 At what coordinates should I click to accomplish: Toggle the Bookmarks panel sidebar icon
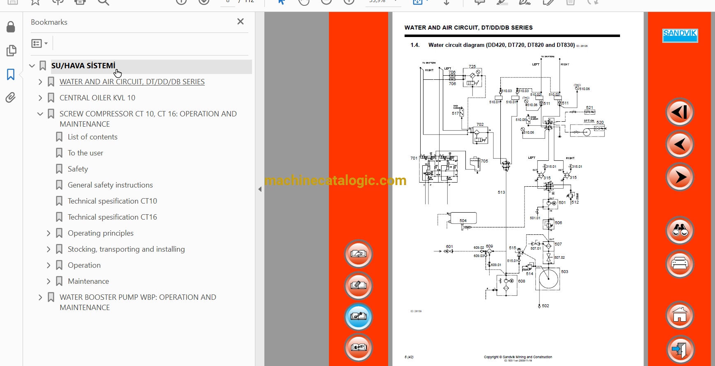point(11,74)
